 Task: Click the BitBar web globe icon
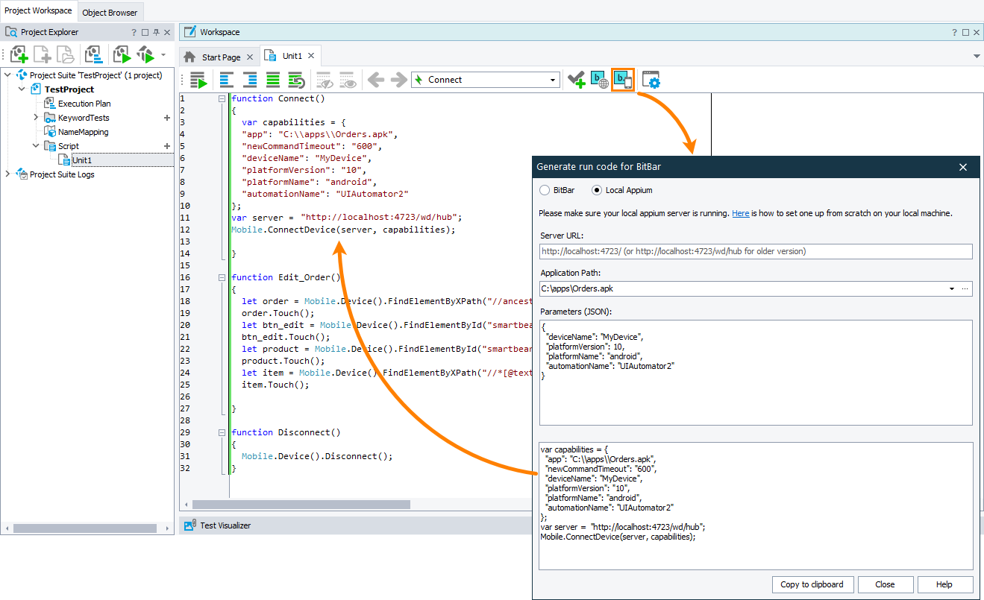599,80
